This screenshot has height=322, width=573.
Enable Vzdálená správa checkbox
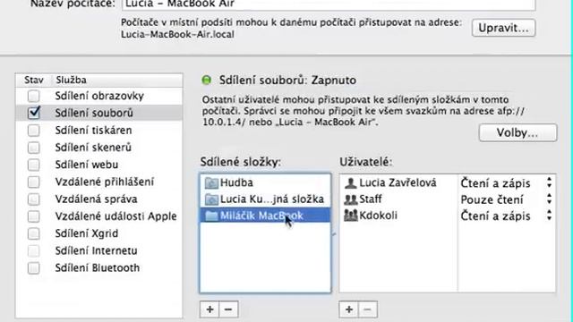[34, 199]
